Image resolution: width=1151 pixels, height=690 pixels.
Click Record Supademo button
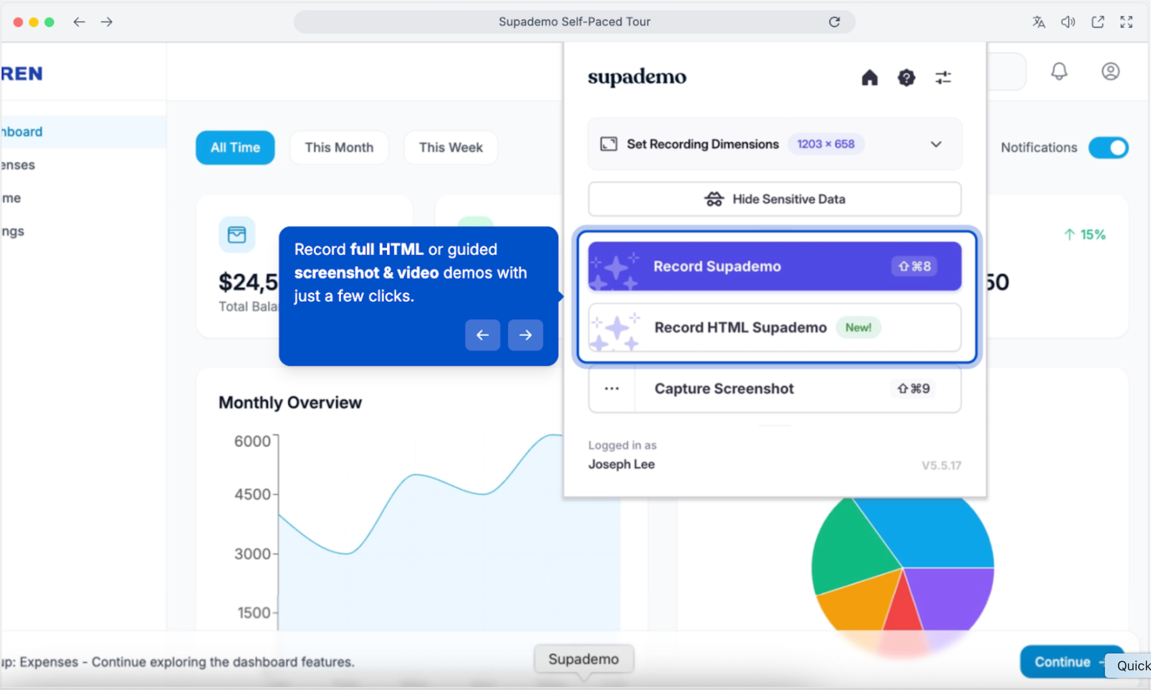click(775, 266)
